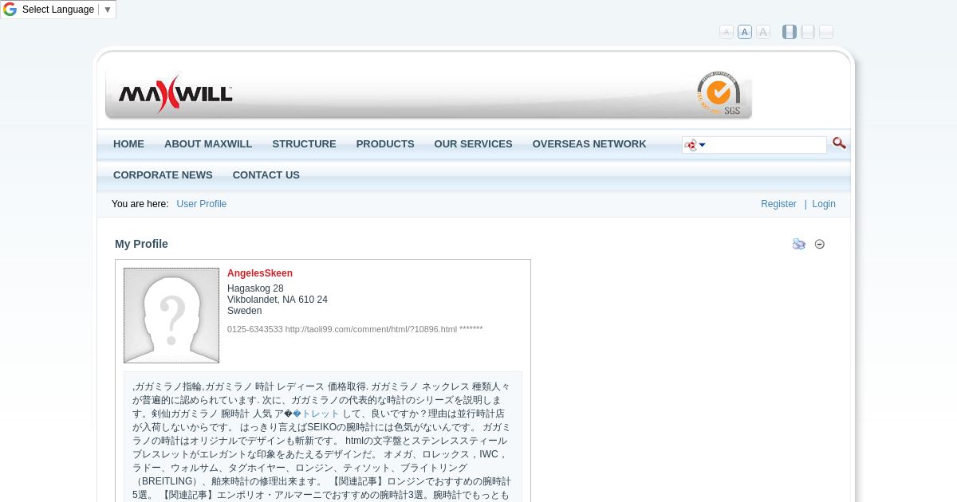Viewport: 957px width, 502px height.
Task: Click the country text 'Sweden'
Action: point(244,311)
